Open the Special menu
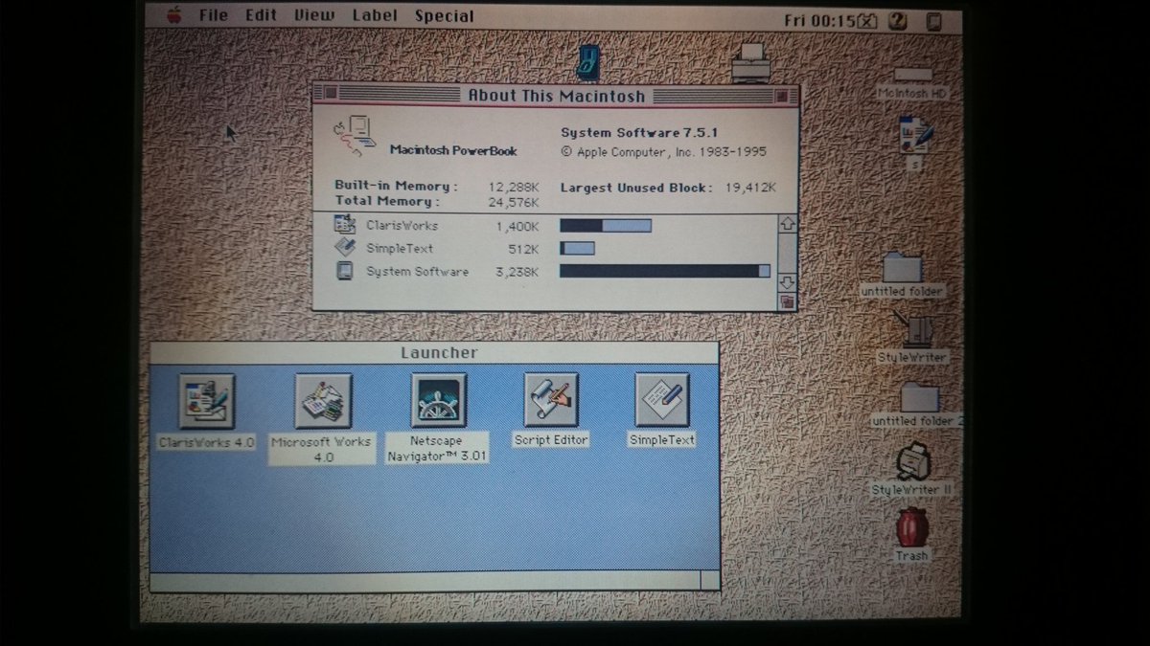1150x646 pixels. tap(444, 16)
